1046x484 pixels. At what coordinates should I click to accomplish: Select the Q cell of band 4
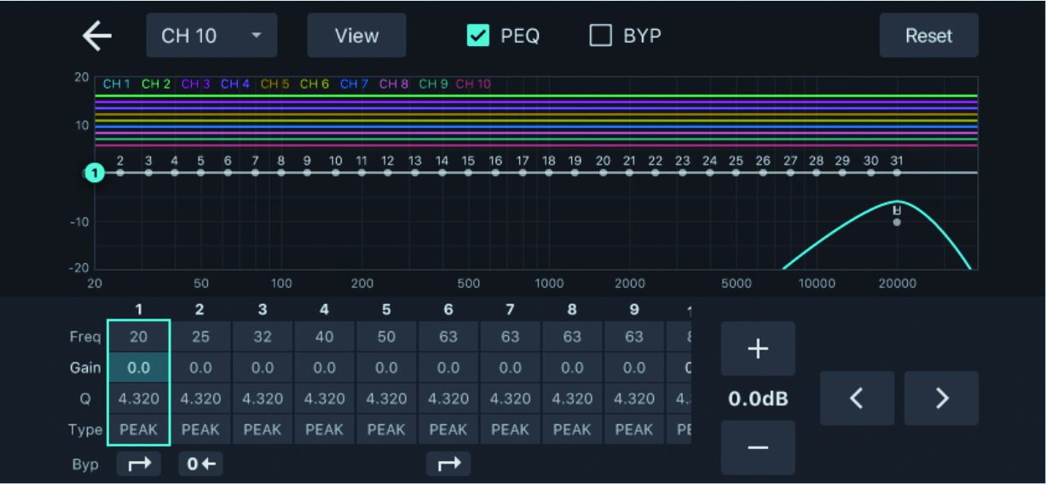coord(324,399)
